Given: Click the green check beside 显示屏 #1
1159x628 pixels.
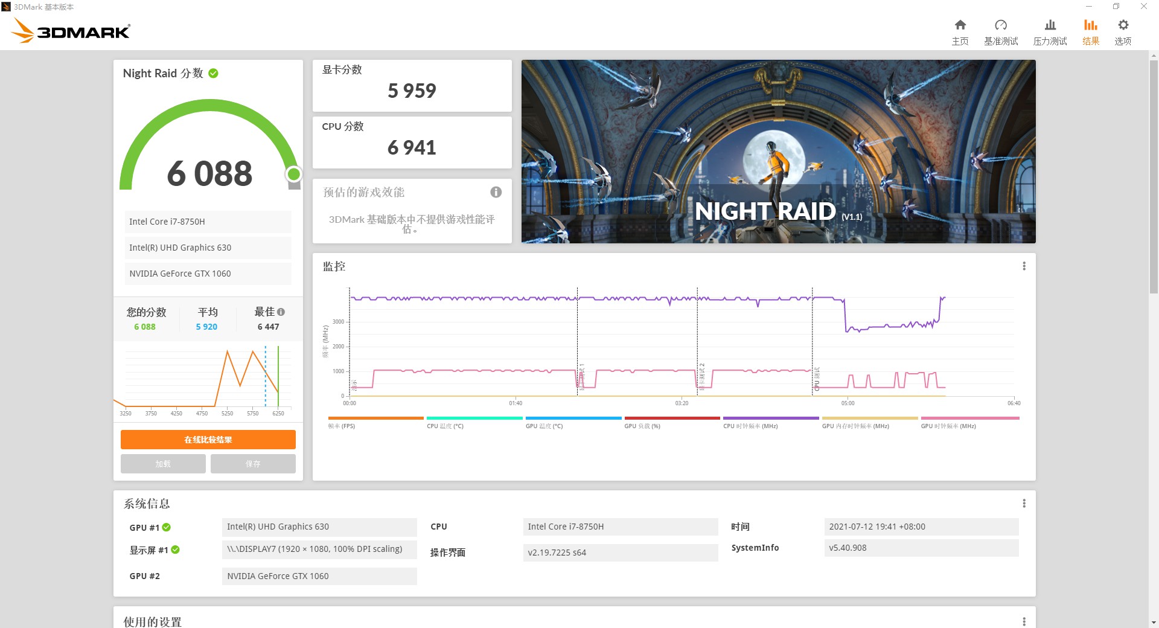Looking at the screenshot, I should tap(175, 549).
